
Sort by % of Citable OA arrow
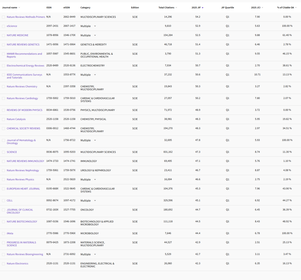(x=296, y=8)
